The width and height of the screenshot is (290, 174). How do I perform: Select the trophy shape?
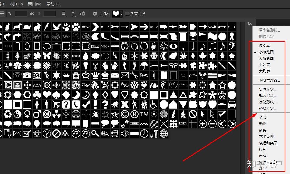[x=193, y=37]
